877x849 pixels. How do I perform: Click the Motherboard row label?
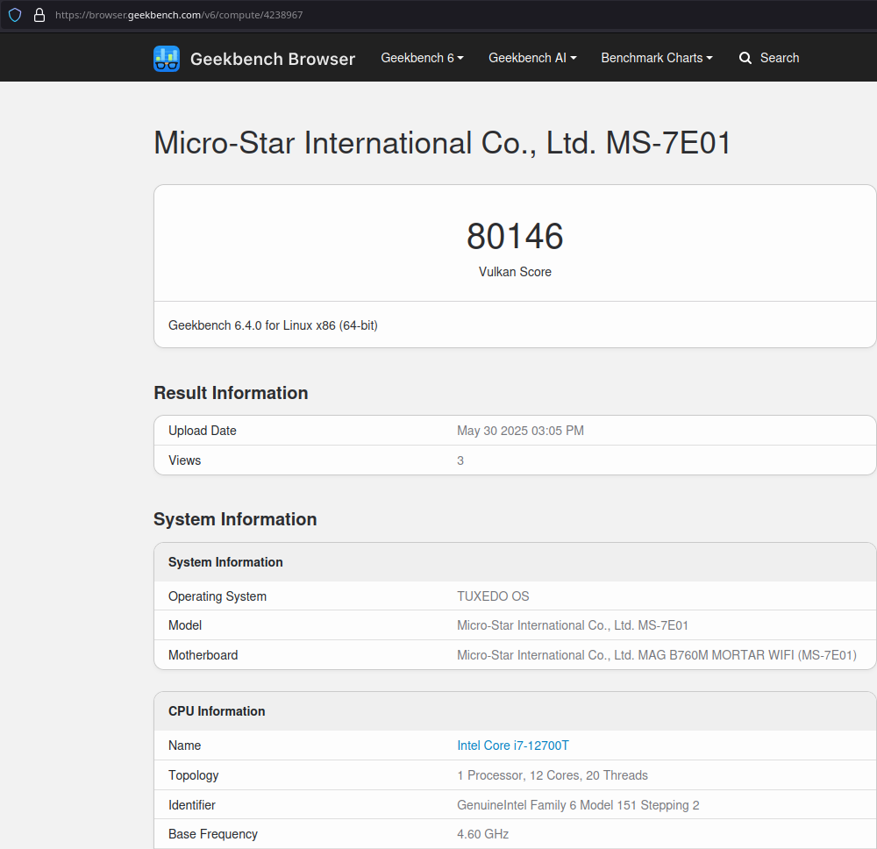coord(203,655)
